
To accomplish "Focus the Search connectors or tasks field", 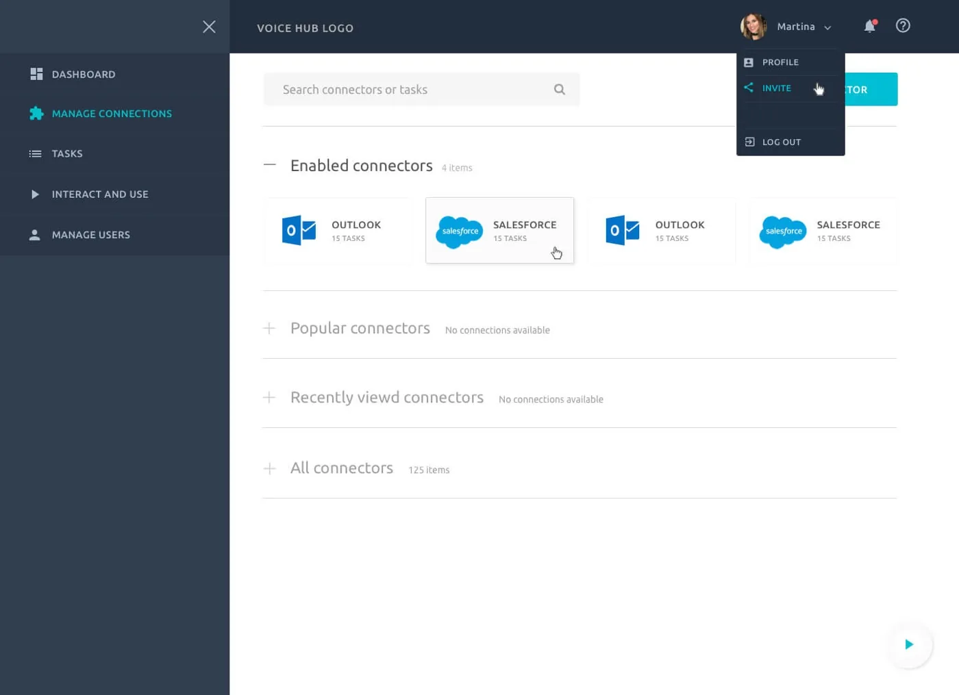I will (421, 90).
